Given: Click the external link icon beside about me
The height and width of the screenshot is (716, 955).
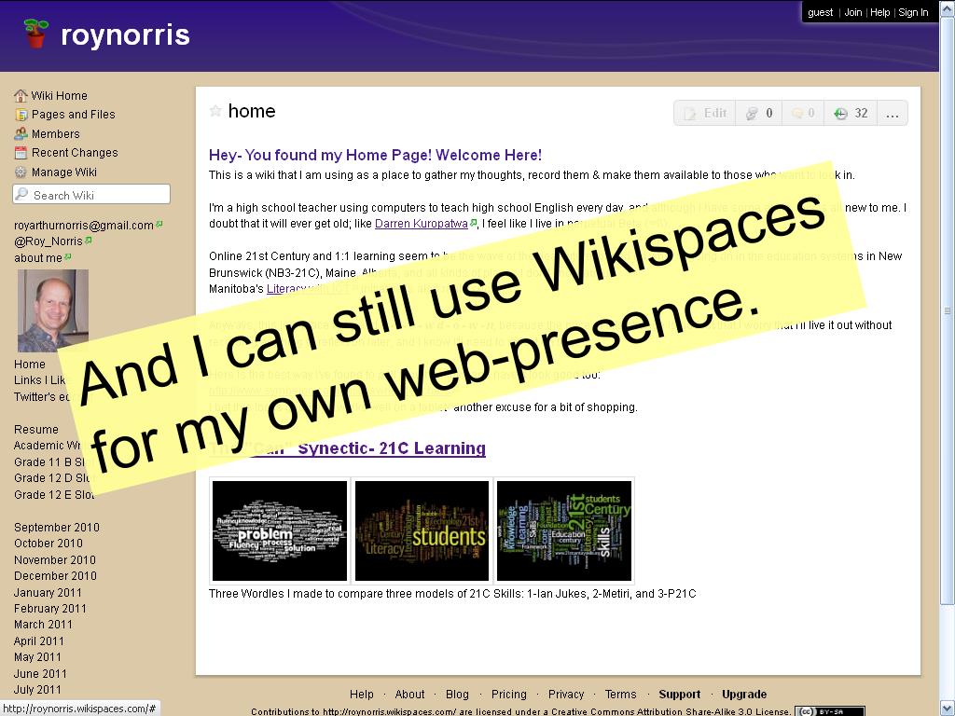Looking at the screenshot, I should click(67, 257).
